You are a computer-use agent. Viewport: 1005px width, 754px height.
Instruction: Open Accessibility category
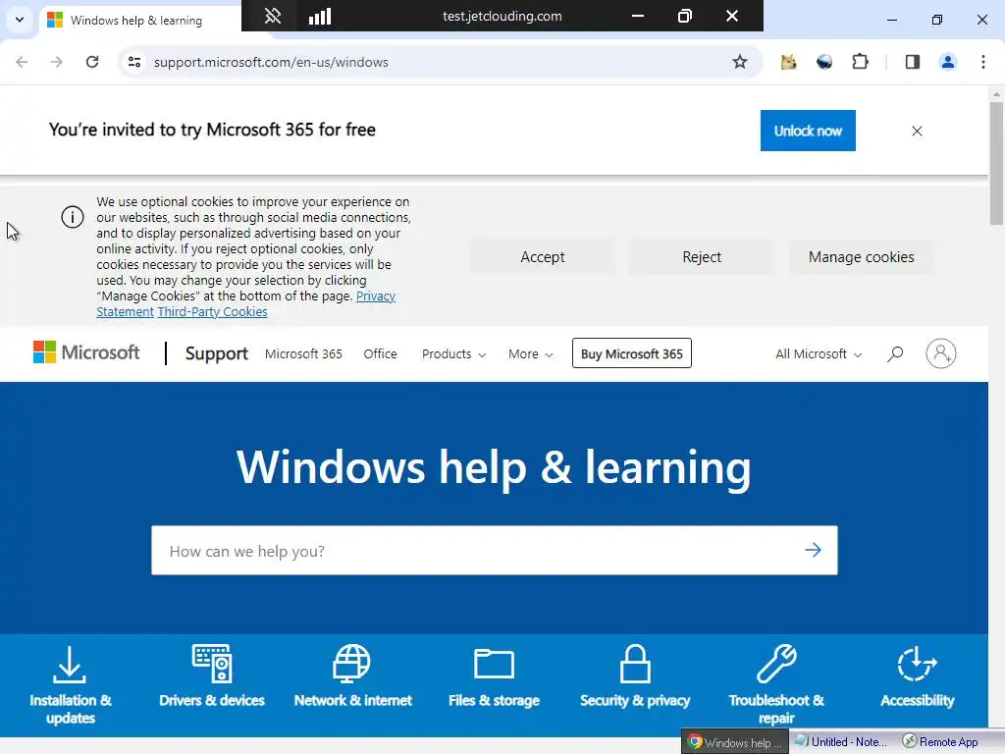click(x=918, y=677)
